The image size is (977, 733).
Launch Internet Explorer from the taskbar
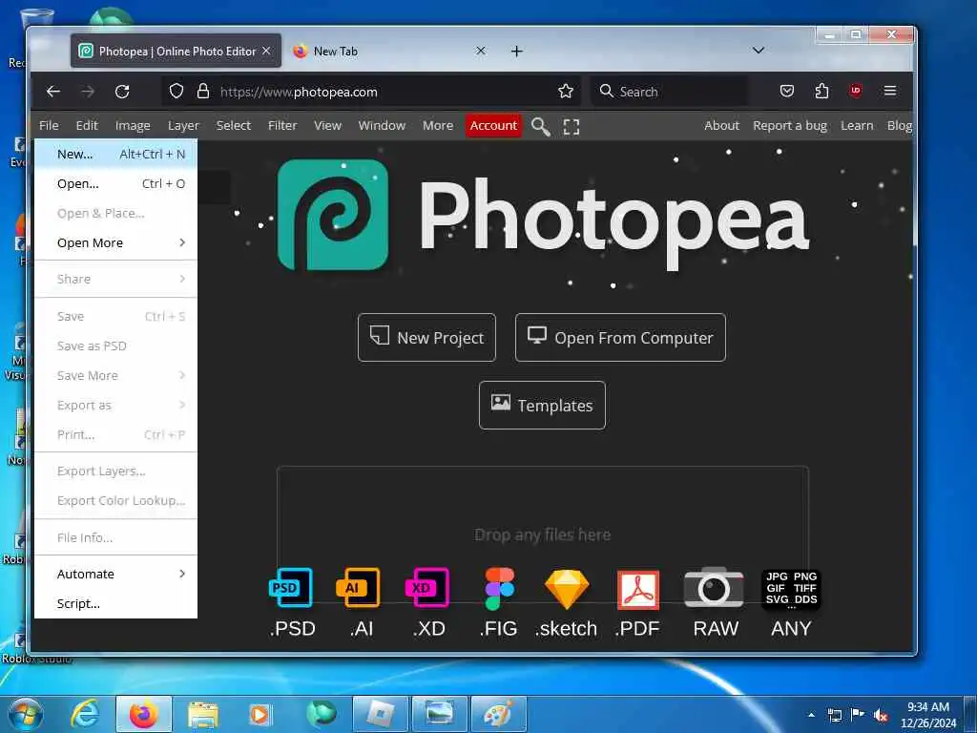(x=84, y=714)
